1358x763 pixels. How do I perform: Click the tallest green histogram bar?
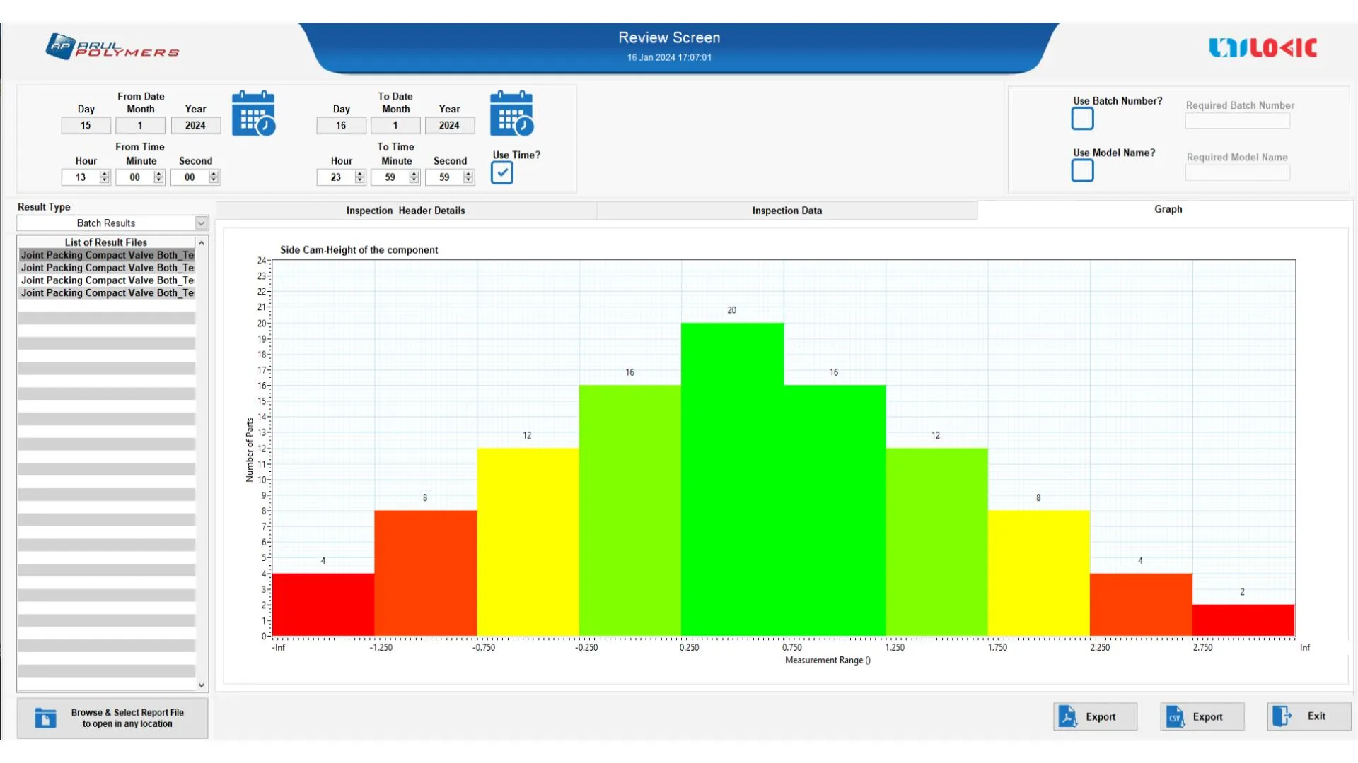tap(731, 479)
